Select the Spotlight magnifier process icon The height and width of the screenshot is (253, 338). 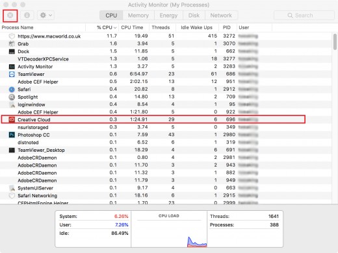pyautogui.click(x=12, y=97)
